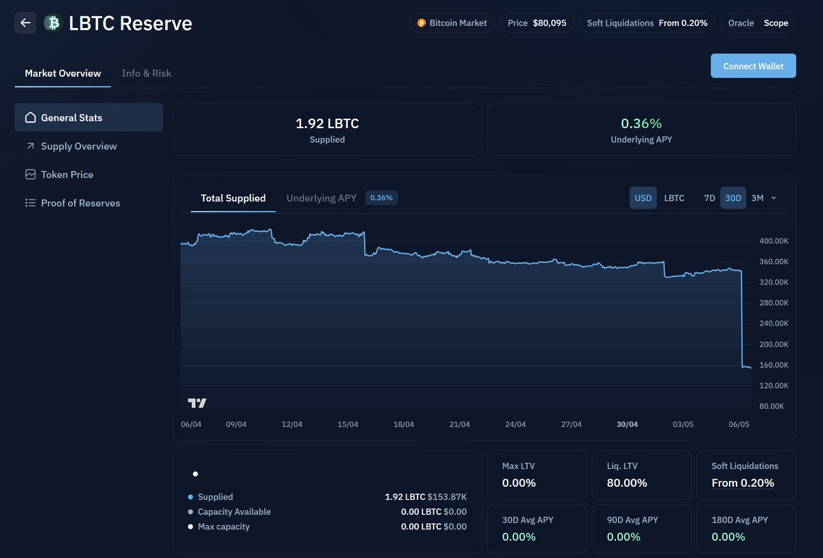Open the Info & Risk tab
823x558 pixels.
147,73
